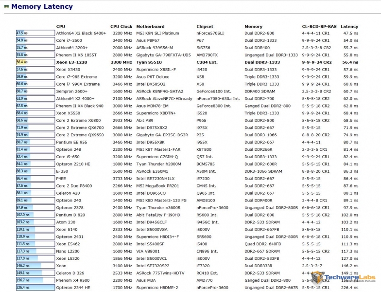This screenshot has width=381, height=292.
Task: Select the Core i7-2600 CPU entry
Action: (x=69, y=40)
